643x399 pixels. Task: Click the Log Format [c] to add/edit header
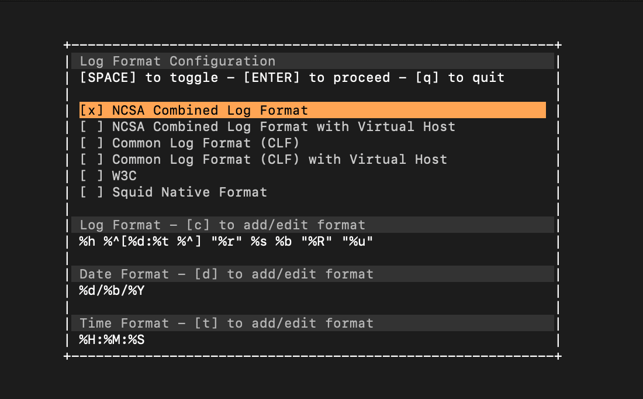point(313,225)
